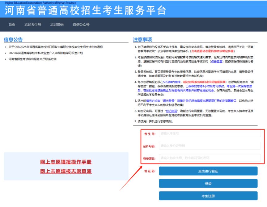Focus the 登录密码 input field

(210, 158)
